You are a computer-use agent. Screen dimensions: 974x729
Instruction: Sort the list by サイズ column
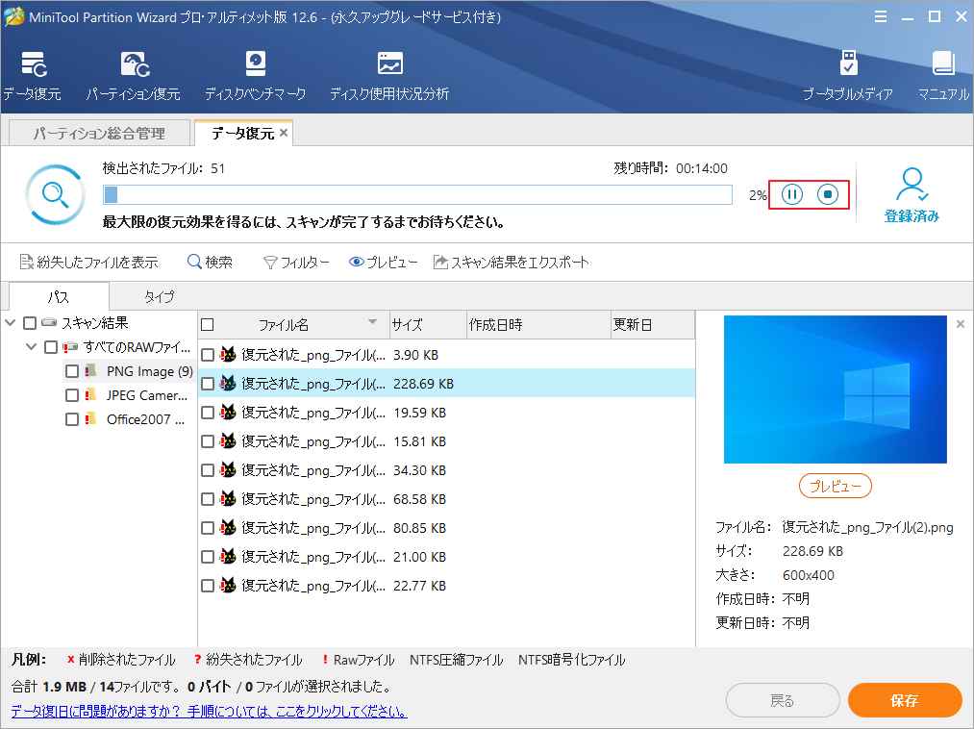427,324
